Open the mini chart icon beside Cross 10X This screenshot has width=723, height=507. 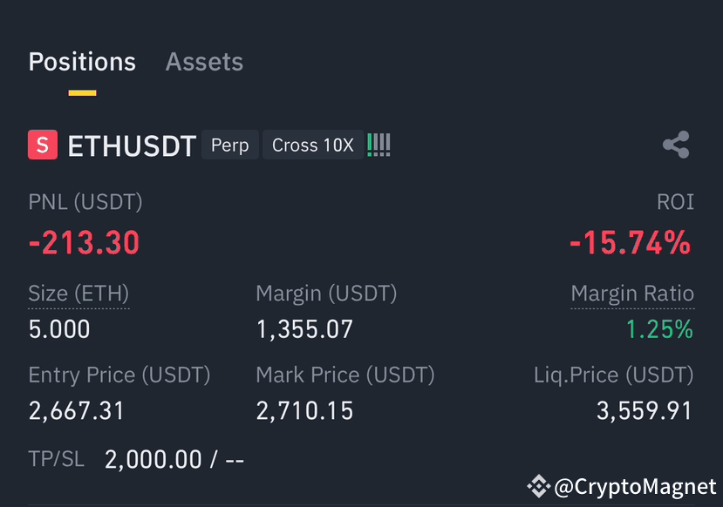pyautogui.click(x=379, y=145)
